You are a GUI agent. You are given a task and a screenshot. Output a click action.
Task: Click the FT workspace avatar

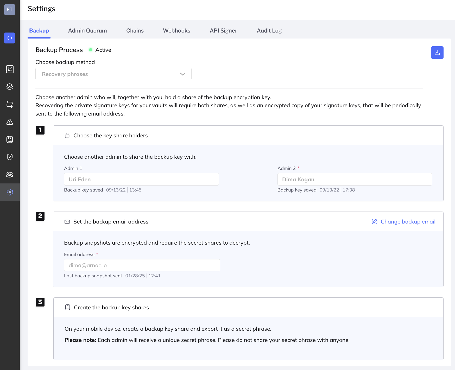click(10, 10)
